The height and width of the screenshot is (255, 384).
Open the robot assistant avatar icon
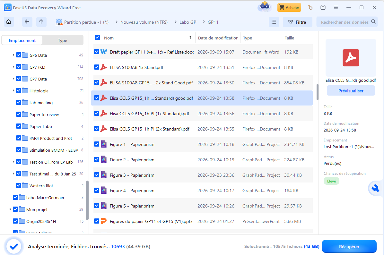pos(265,7)
